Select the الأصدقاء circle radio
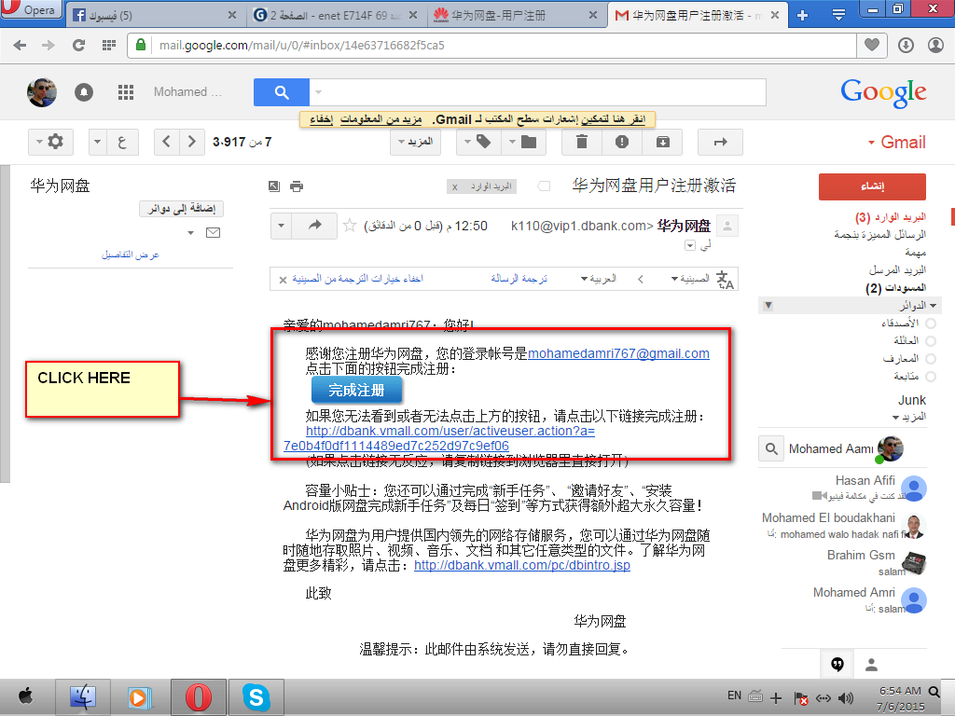 click(930, 323)
